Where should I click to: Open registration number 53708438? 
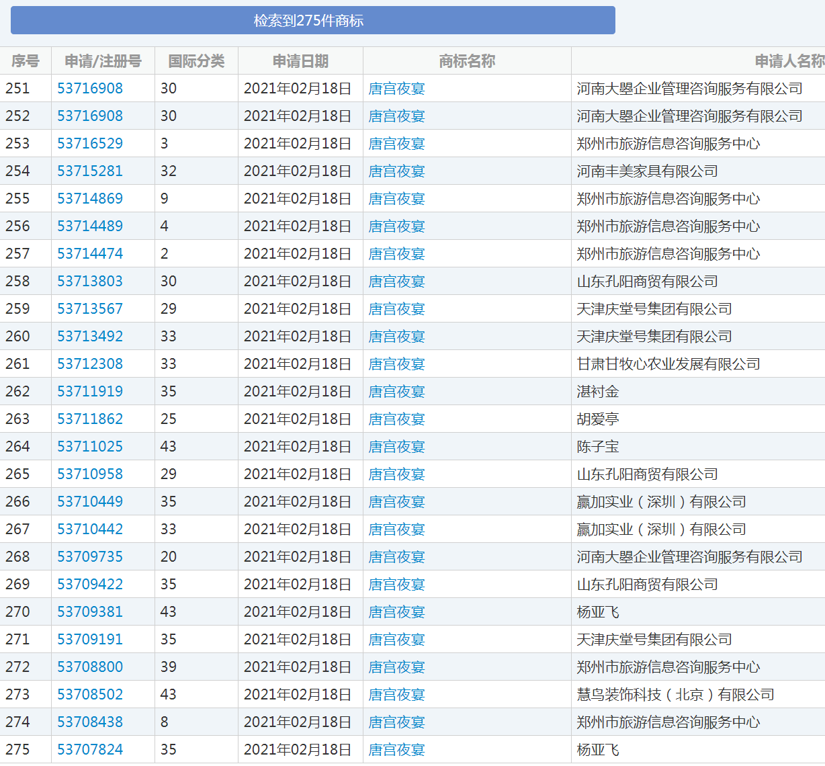click(90, 722)
